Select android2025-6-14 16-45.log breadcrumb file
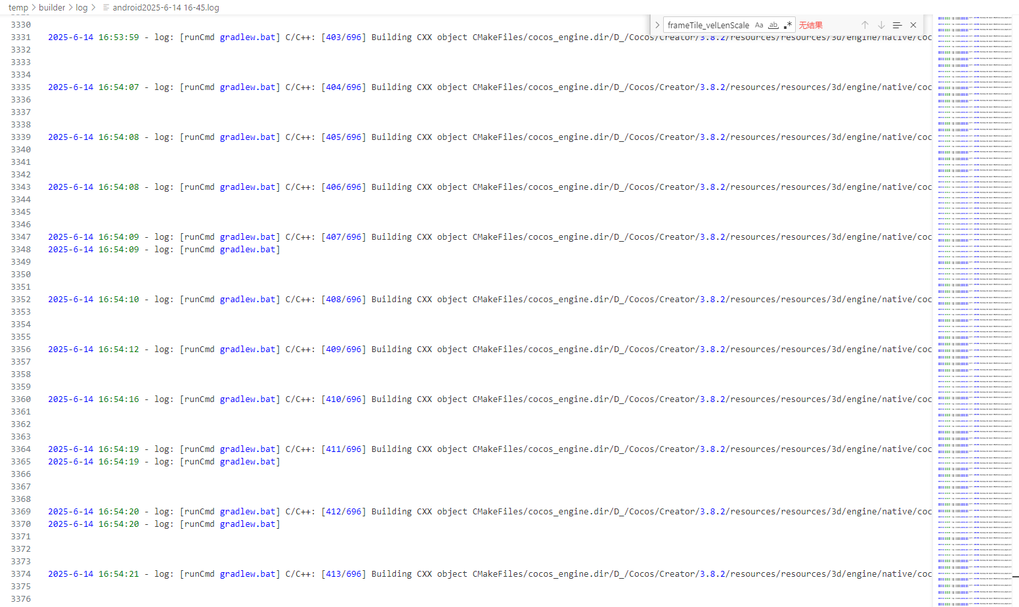 tap(166, 8)
